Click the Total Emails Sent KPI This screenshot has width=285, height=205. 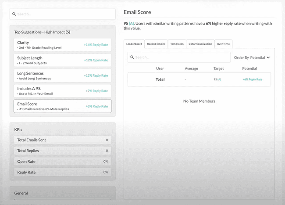(62, 140)
